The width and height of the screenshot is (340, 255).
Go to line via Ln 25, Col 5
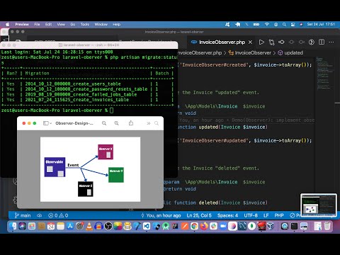pyautogui.click(x=199, y=215)
